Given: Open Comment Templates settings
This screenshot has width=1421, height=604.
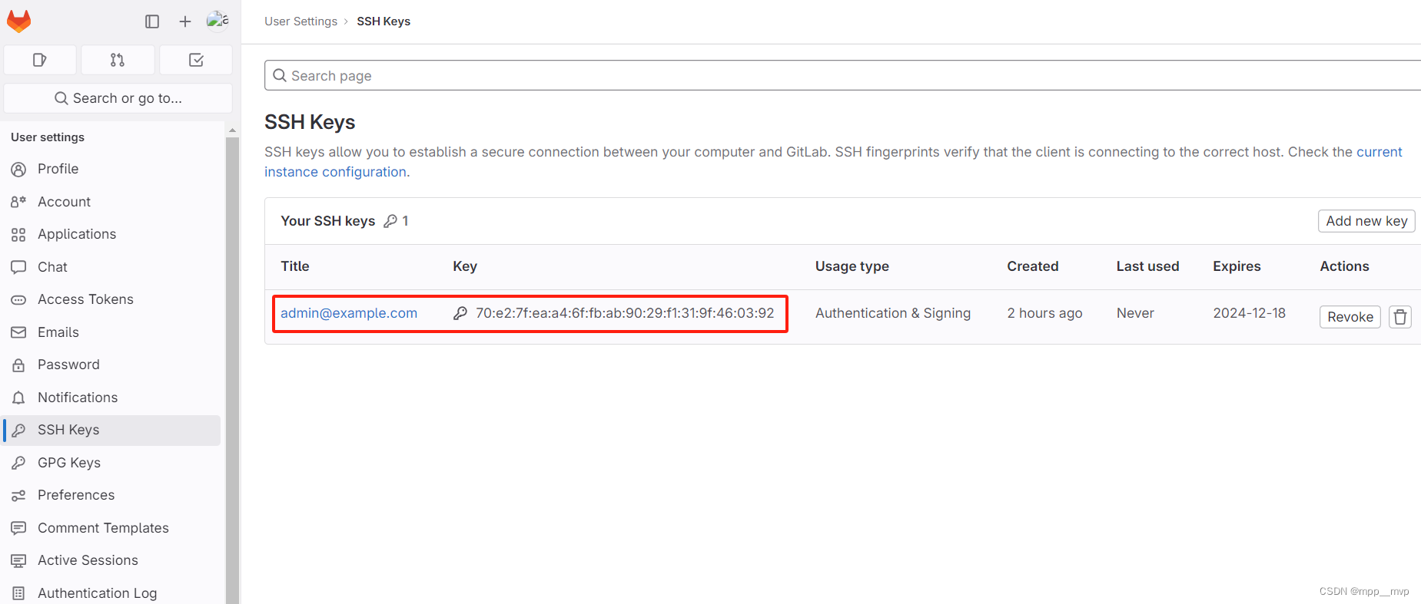Looking at the screenshot, I should [x=111, y=528].
